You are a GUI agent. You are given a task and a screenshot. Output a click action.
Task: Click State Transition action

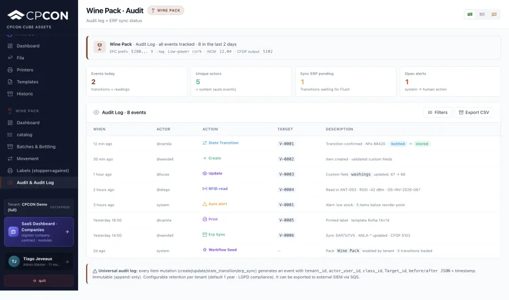221,143
